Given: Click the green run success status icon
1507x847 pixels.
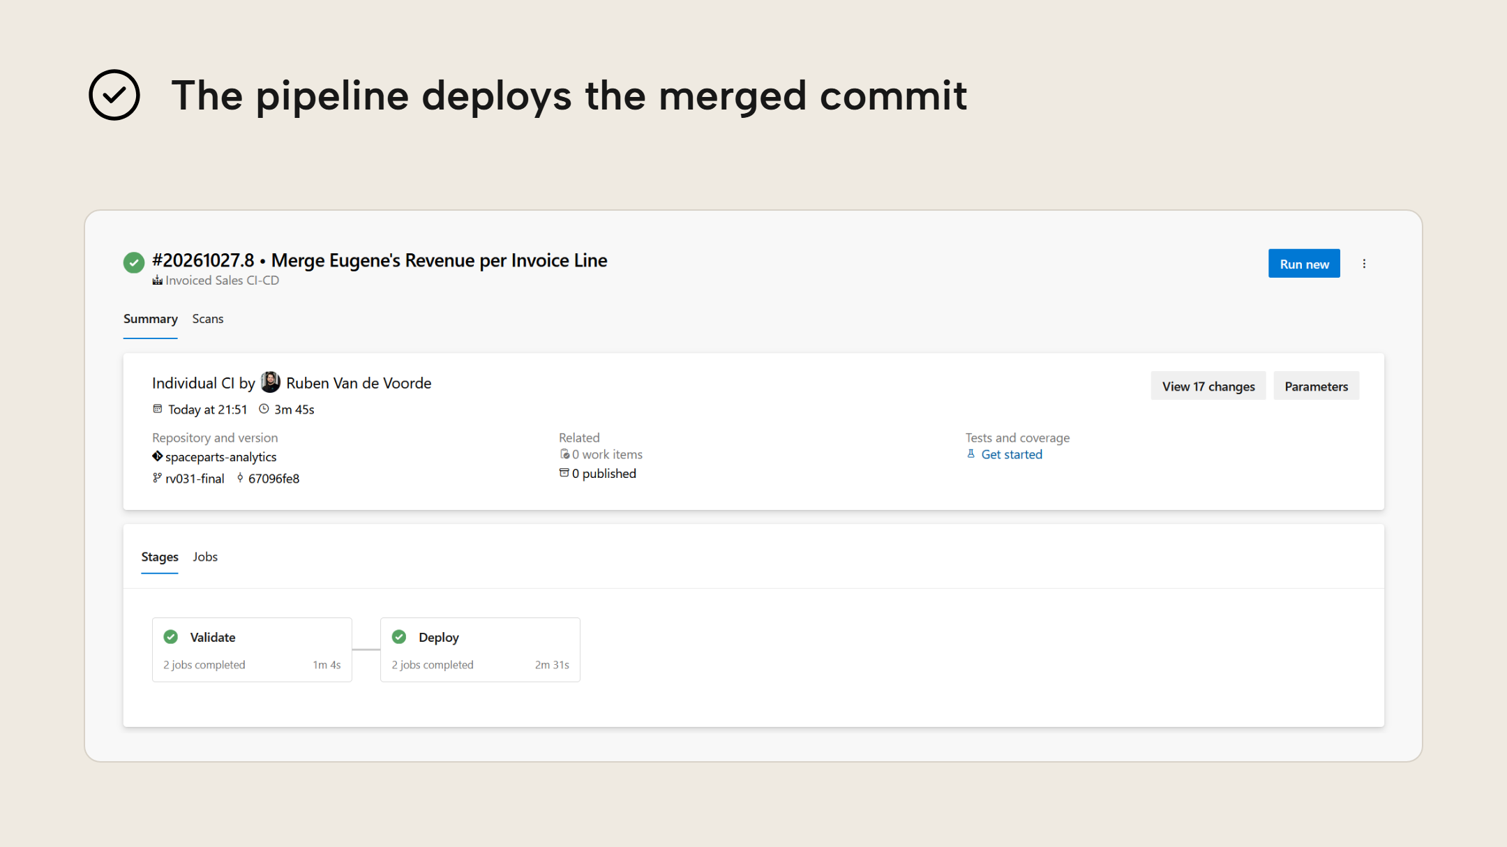Looking at the screenshot, I should pyautogui.click(x=134, y=262).
